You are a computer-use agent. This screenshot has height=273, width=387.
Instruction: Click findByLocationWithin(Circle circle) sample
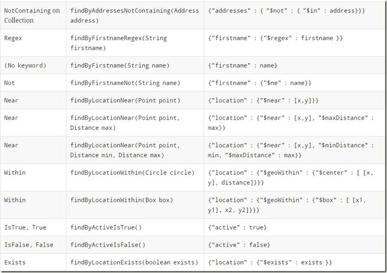(x=132, y=172)
